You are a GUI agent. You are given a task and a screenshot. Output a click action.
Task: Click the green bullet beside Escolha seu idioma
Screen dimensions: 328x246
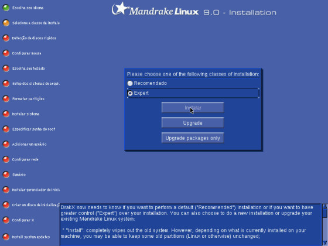pyautogui.click(x=6, y=8)
